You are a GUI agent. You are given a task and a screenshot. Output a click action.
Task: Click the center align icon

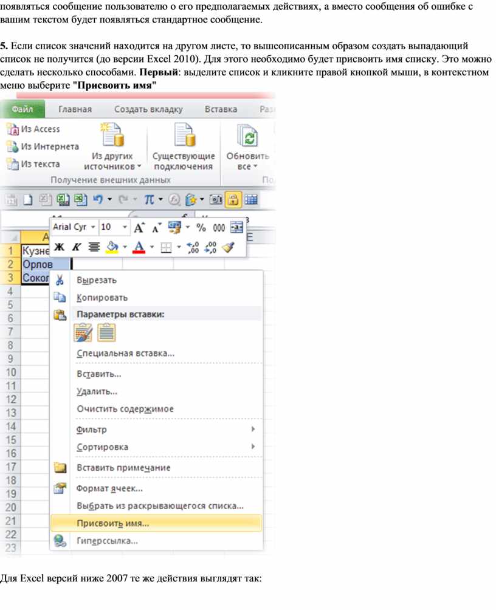pyautogui.click(x=94, y=247)
